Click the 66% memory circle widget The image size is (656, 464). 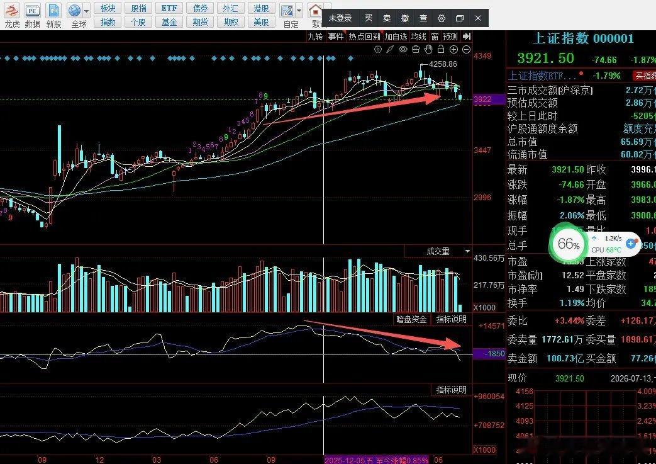[x=568, y=243]
